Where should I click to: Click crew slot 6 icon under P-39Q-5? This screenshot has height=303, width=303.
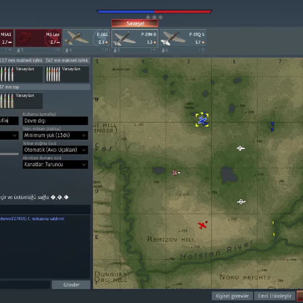pos(163,50)
